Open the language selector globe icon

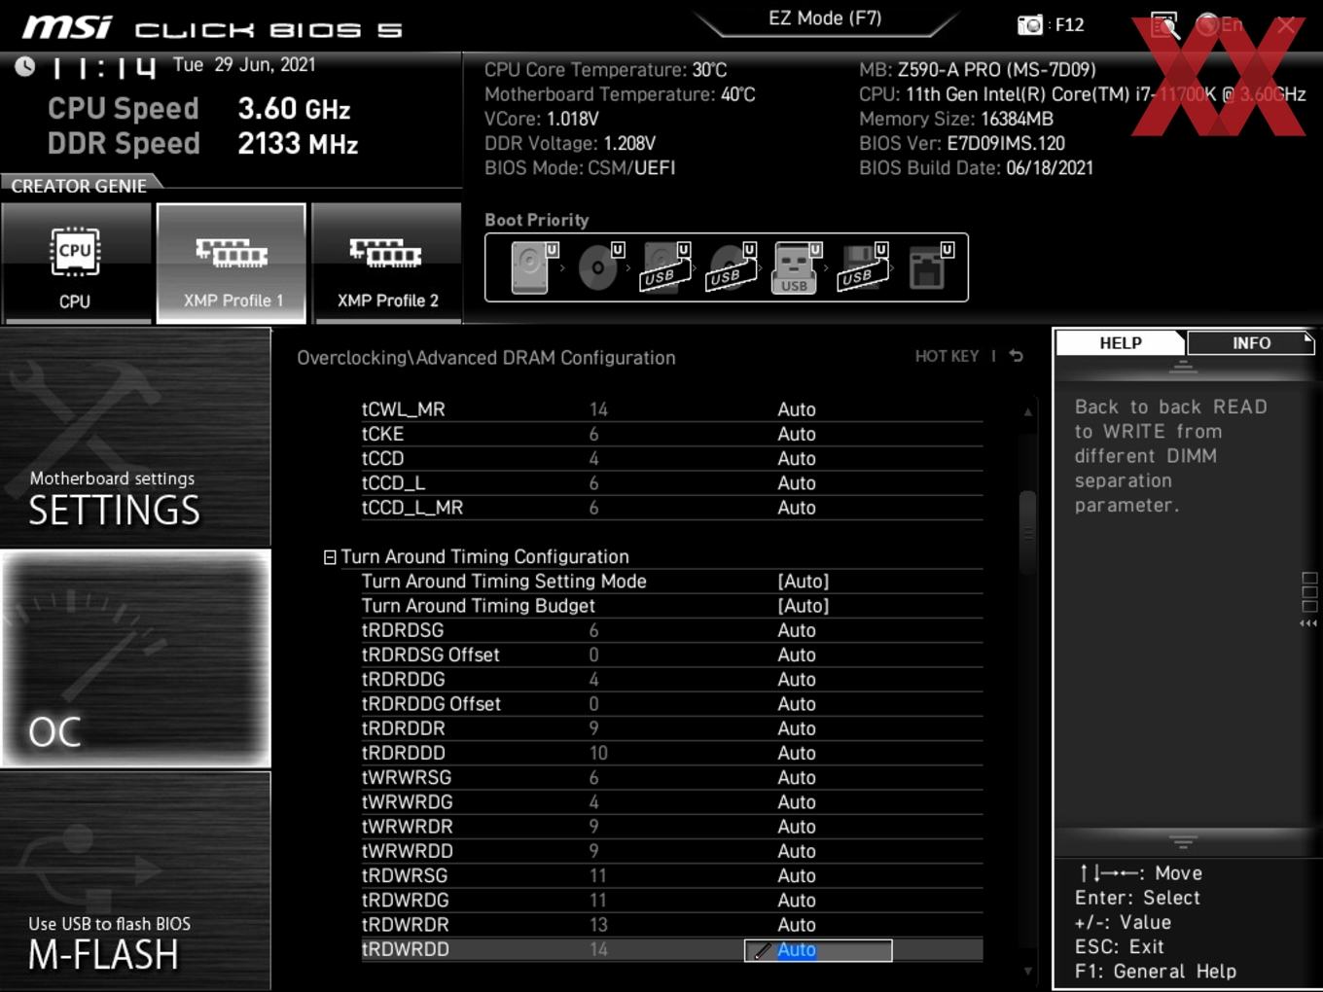(x=1207, y=25)
